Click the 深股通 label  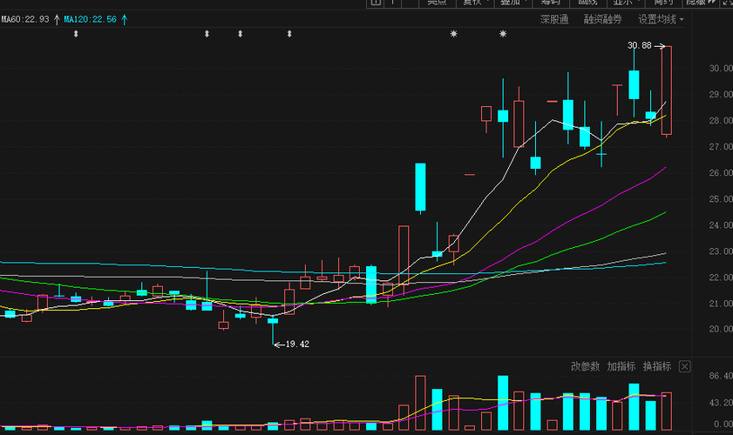point(554,20)
